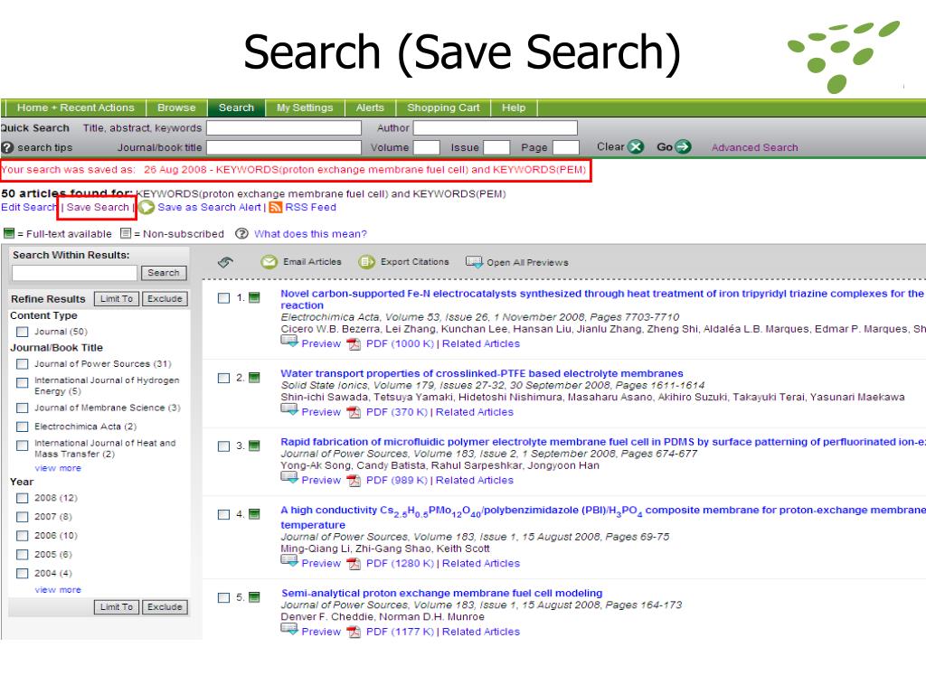Click the What does this mean help icon
This screenshot has height=694, width=926.
(x=241, y=234)
